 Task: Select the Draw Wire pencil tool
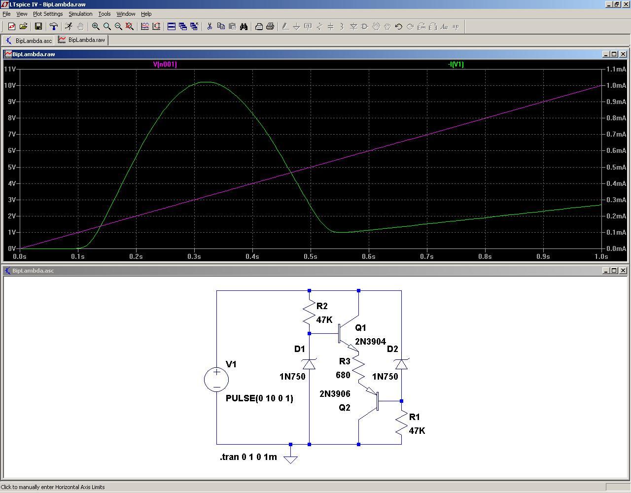click(285, 27)
